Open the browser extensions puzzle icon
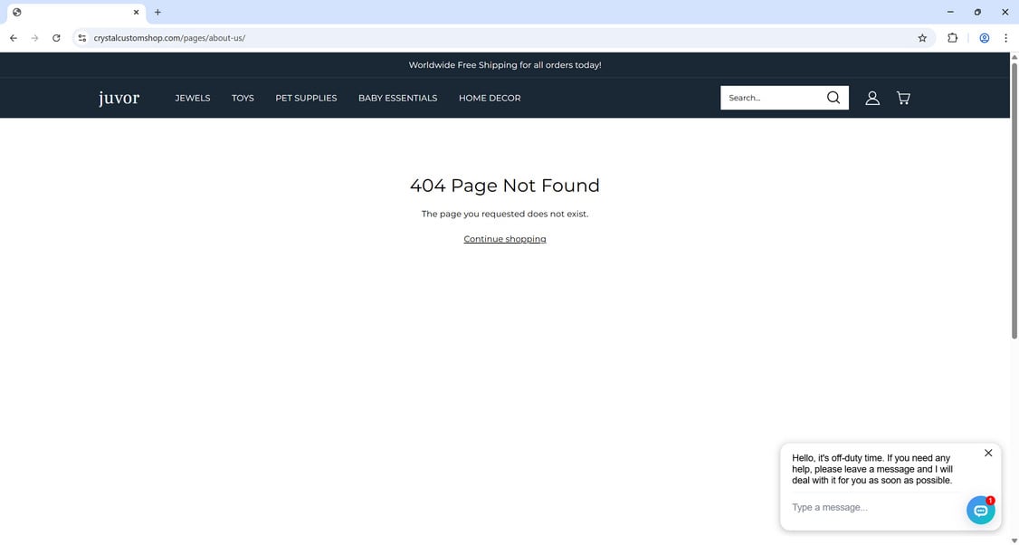Image resolution: width=1019 pixels, height=545 pixels. point(952,38)
